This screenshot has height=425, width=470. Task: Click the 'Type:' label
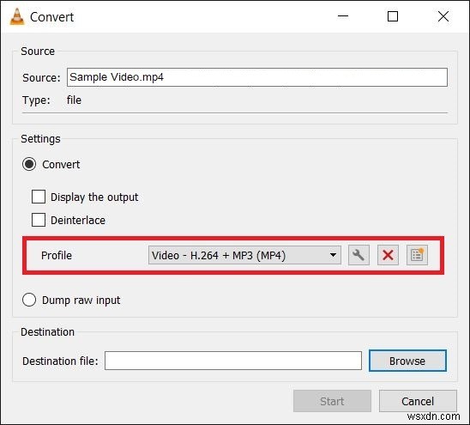coord(36,100)
